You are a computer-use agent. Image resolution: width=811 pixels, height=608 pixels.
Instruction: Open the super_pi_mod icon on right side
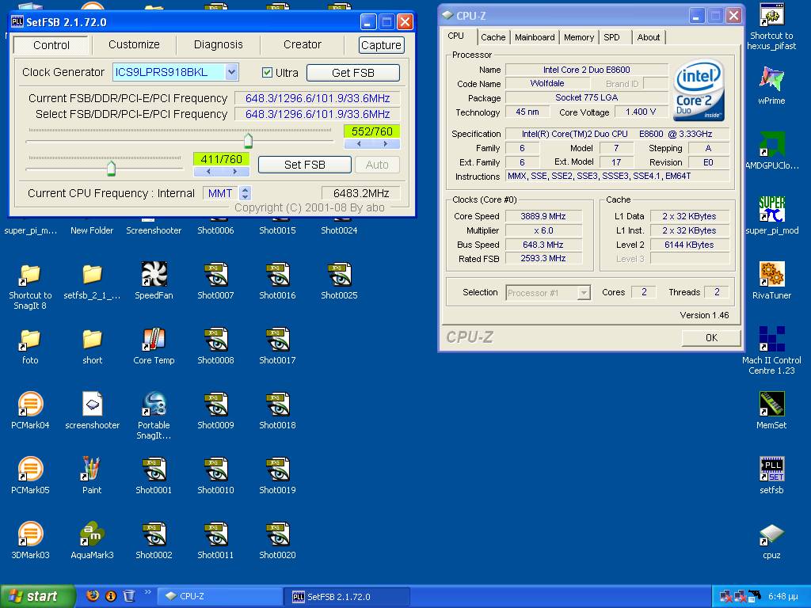coord(771,209)
